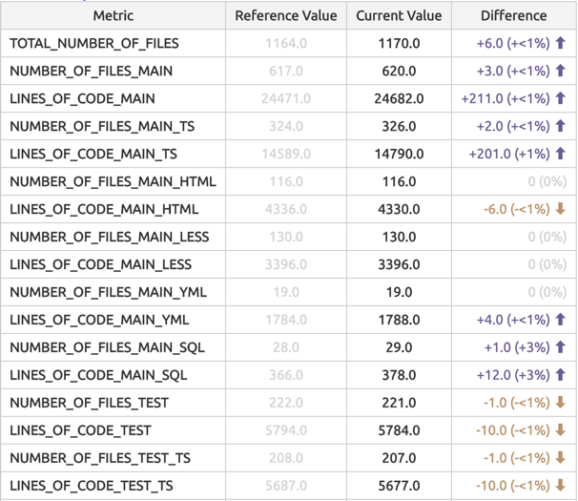Click the up arrow for LINES_OF_CODE_MAIN_YML
The image size is (578, 501).
[x=560, y=320]
